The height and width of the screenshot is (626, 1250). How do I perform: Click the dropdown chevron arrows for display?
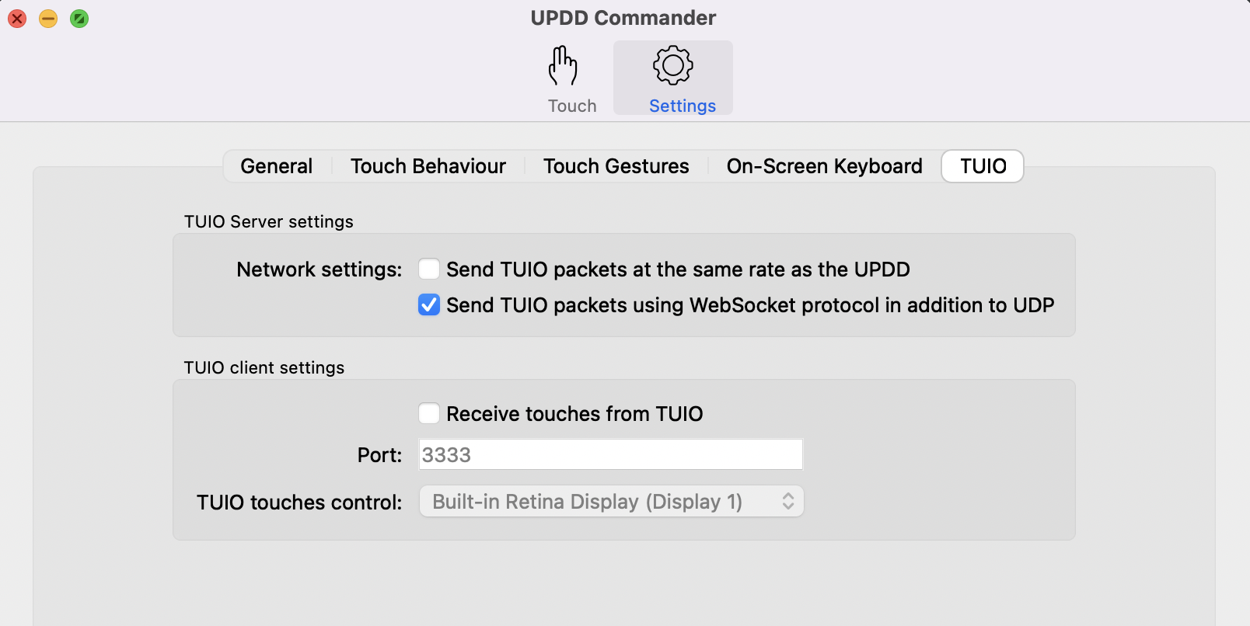click(788, 502)
